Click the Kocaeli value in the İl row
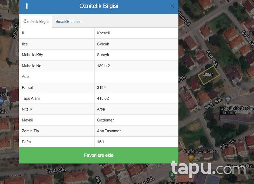This screenshot has width=254, height=184. pyautogui.click(x=104, y=33)
